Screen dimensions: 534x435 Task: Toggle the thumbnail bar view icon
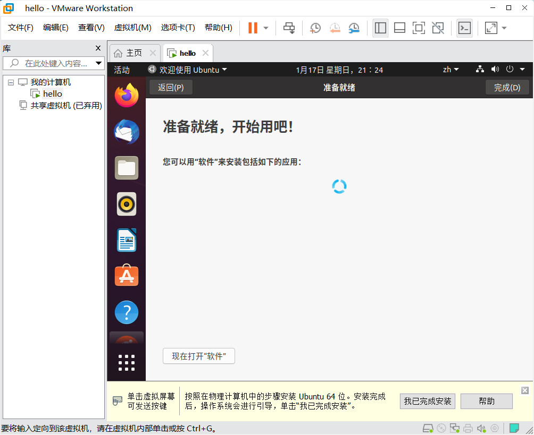(x=399, y=28)
